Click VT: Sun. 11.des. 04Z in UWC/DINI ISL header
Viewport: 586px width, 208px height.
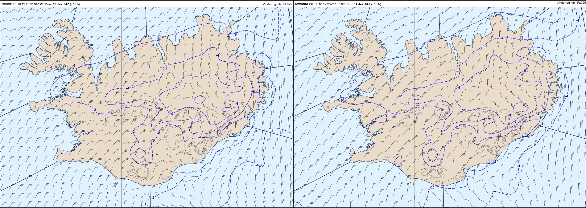356,4
